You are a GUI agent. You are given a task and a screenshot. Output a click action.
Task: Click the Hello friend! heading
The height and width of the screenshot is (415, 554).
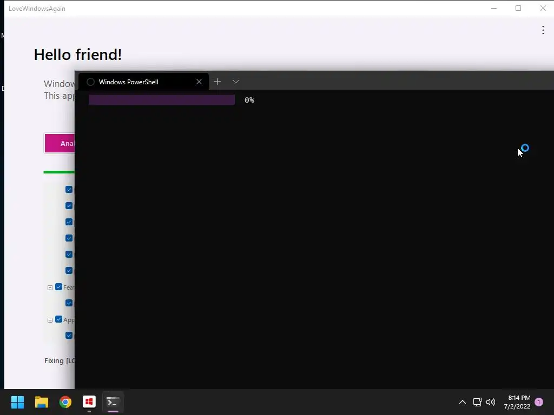(x=78, y=55)
